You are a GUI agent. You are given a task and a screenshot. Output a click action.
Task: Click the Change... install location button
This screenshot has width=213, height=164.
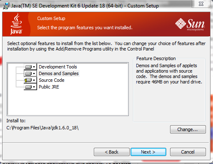(x=188, y=129)
